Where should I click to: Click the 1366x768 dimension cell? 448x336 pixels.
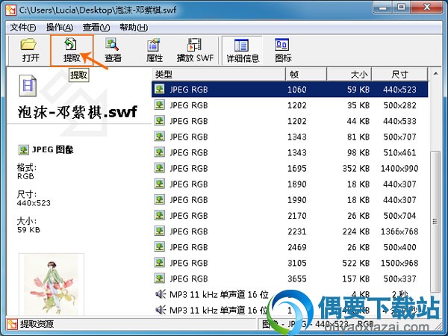399,231
